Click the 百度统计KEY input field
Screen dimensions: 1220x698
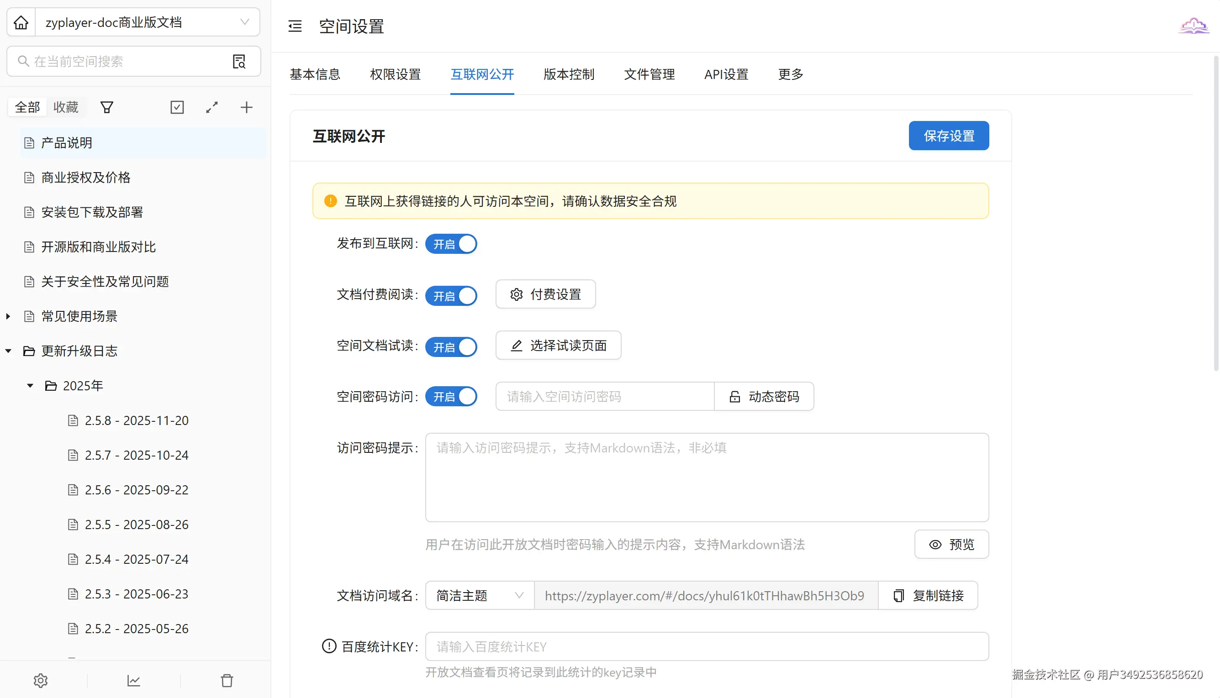coord(707,647)
